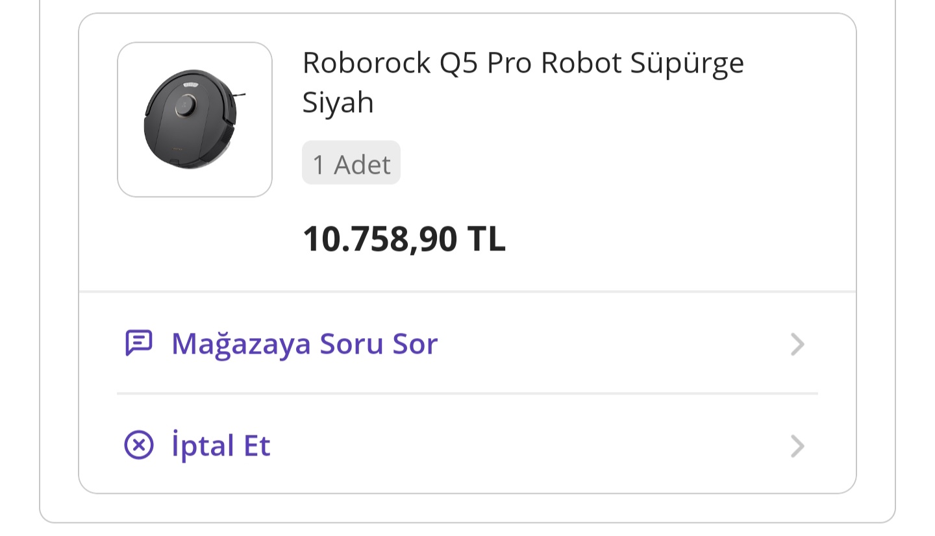Cancel the order using İptal Et row
Image resolution: width=935 pixels, height=536 pixels.
(467, 446)
